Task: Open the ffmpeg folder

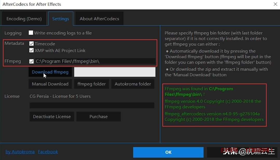Action: 92,84
